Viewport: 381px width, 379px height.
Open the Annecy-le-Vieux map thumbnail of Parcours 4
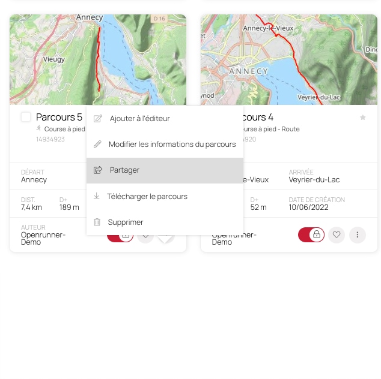289,59
